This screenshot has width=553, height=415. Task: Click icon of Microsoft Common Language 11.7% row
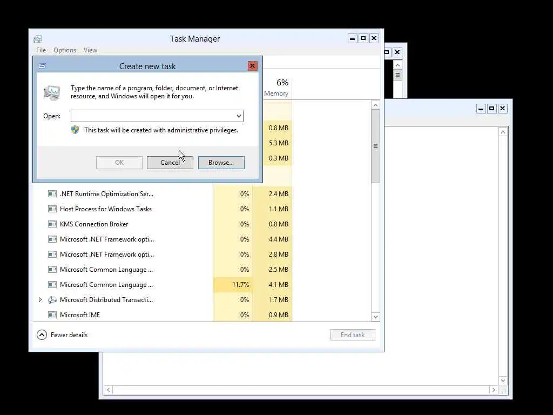[x=52, y=284]
